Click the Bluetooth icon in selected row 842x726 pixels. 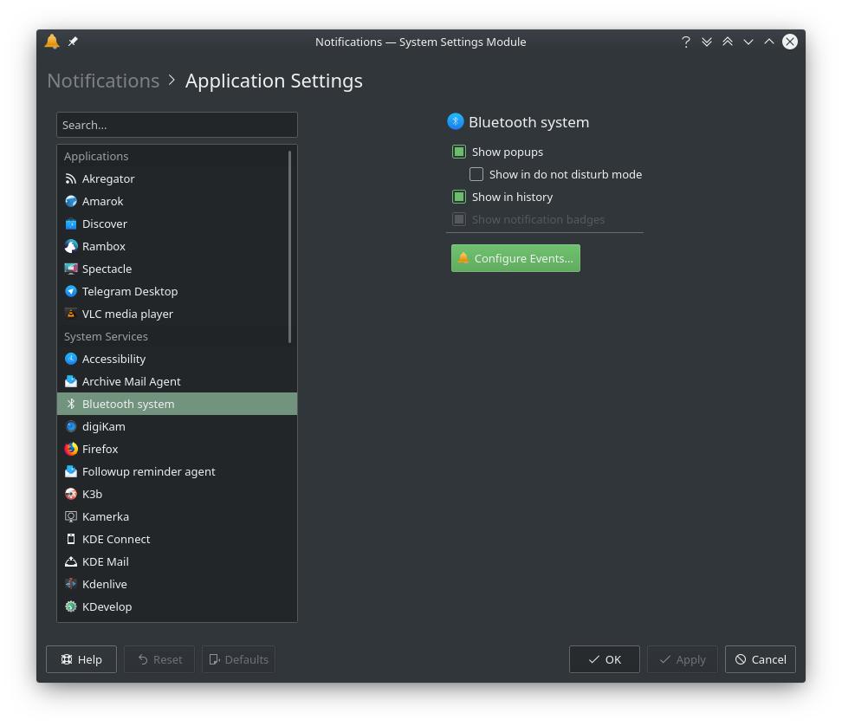pyautogui.click(x=71, y=405)
